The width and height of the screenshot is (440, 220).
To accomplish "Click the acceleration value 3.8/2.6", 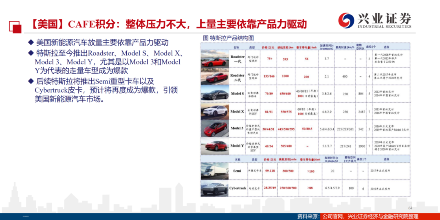I will [x=327, y=94].
